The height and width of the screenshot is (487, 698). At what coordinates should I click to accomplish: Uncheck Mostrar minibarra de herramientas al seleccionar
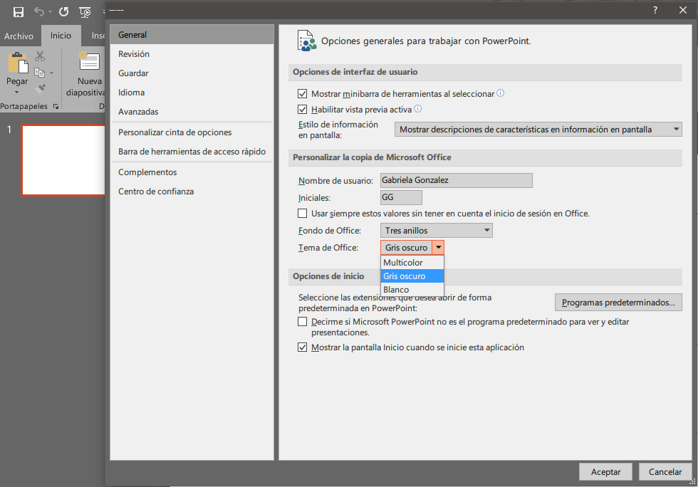coord(303,94)
